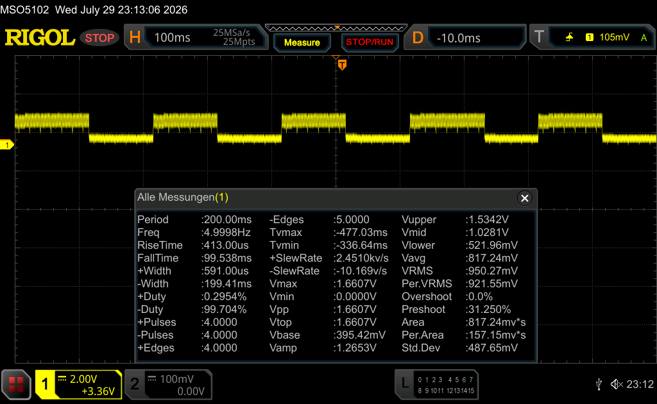Select the Overshoot 0.0% value
The width and height of the screenshot is (657, 404).
(479, 296)
